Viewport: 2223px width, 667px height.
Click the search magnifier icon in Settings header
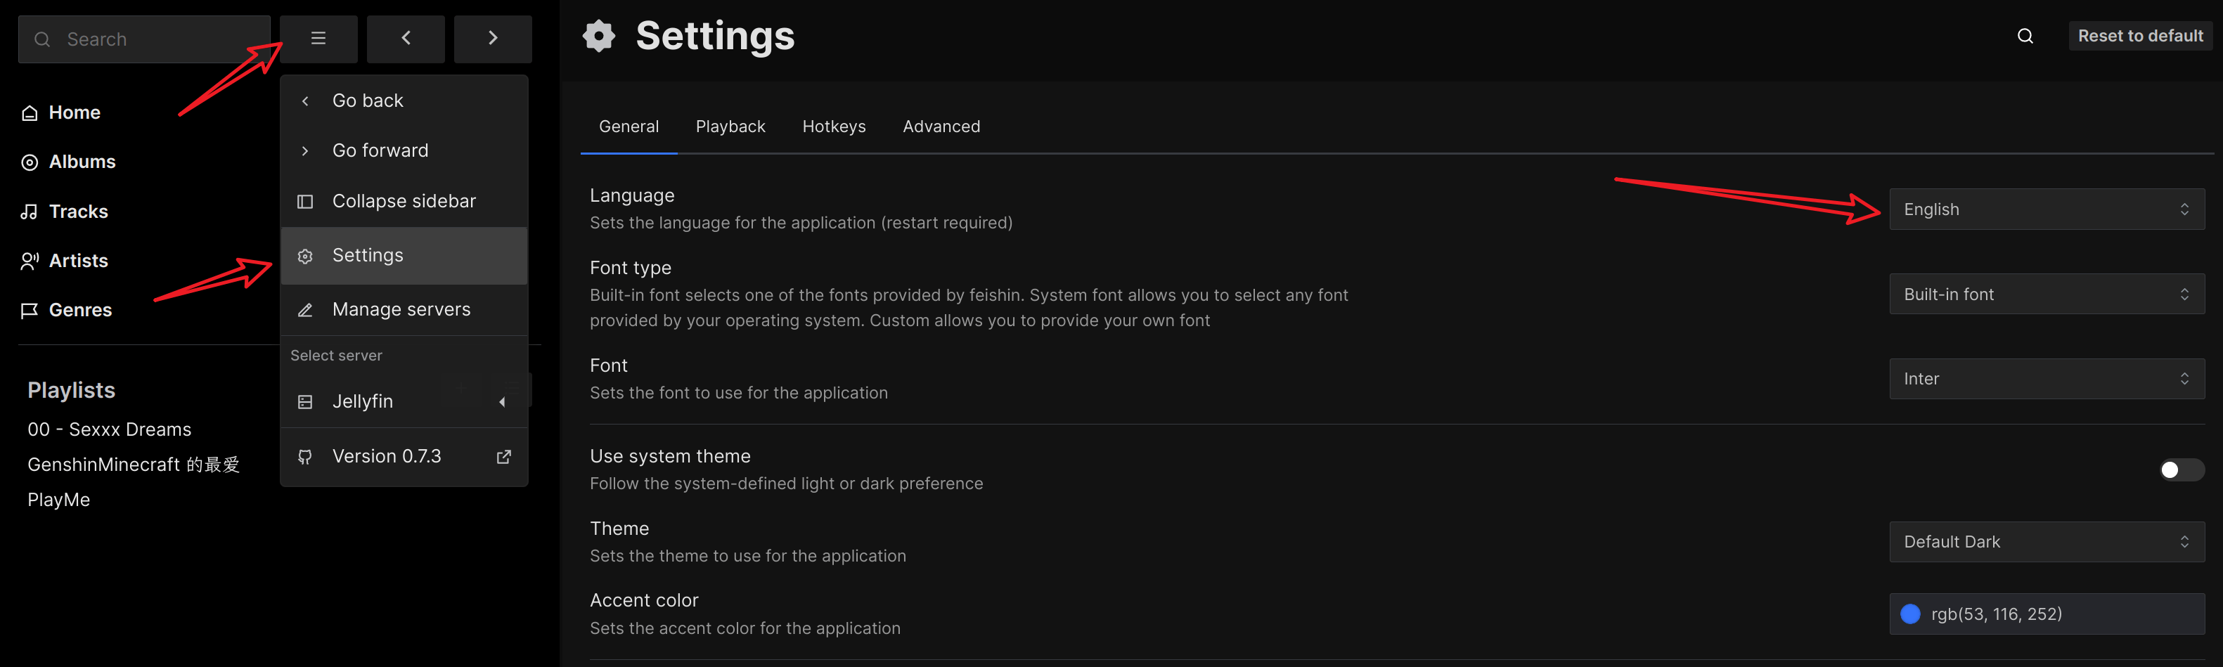click(x=2025, y=37)
